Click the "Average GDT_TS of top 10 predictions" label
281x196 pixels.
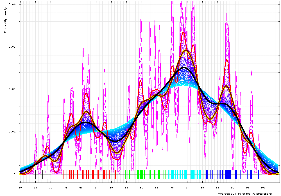pos(245,193)
